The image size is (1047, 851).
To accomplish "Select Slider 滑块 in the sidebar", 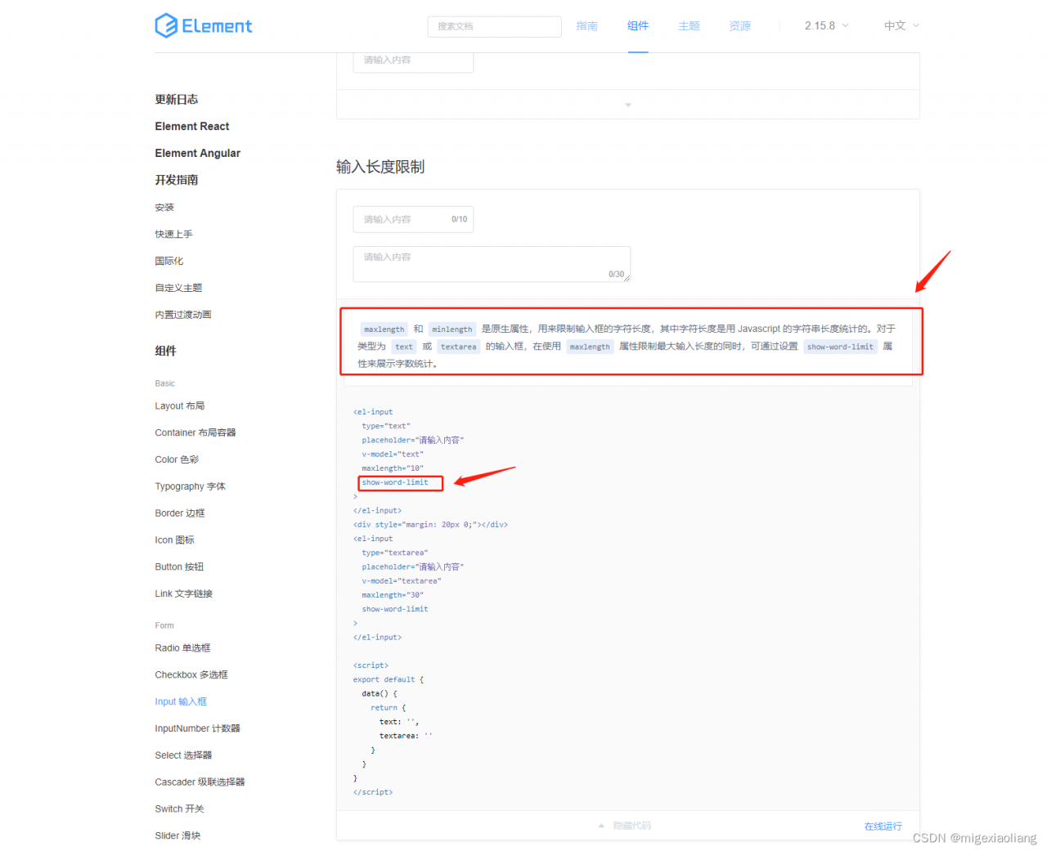I will [177, 836].
